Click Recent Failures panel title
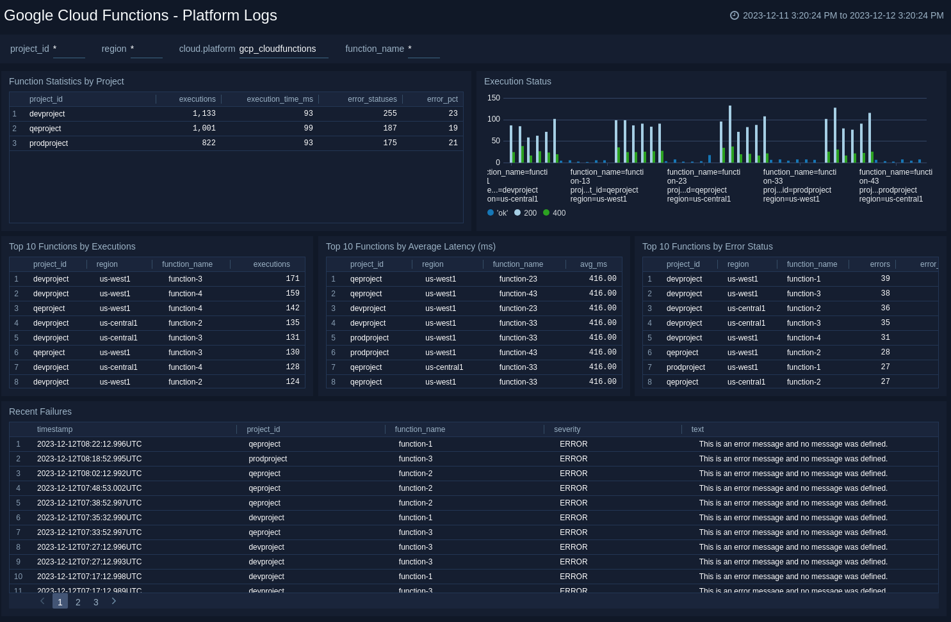951x622 pixels. (x=40, y=411)
